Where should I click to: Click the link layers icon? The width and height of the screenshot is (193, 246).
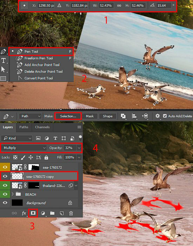[14, 213]
